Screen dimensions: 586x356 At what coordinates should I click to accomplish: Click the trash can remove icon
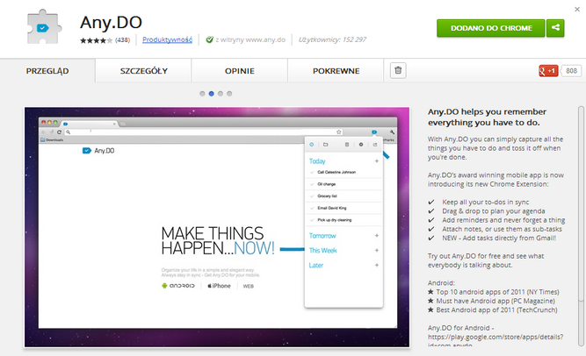pyautogui.click(x=398, y=70)
